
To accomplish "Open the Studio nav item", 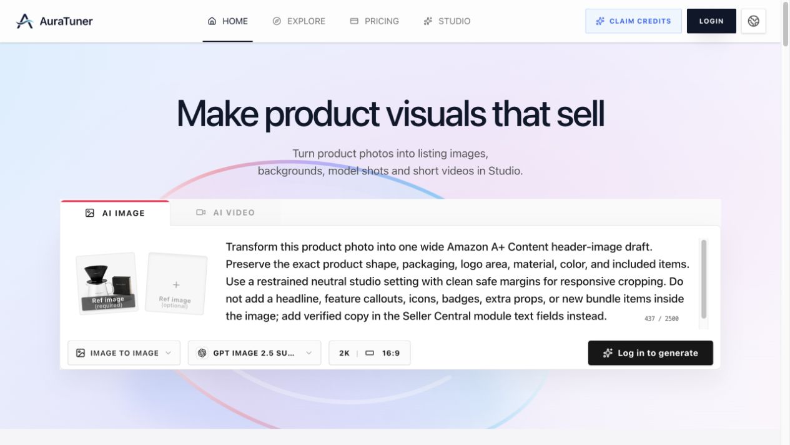I will pyautogui.click(x=447, y=21).
